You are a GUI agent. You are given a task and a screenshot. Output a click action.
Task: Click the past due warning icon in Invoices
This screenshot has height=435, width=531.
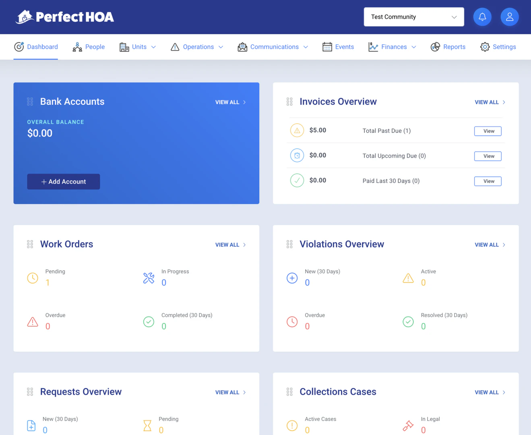point(297,130)
